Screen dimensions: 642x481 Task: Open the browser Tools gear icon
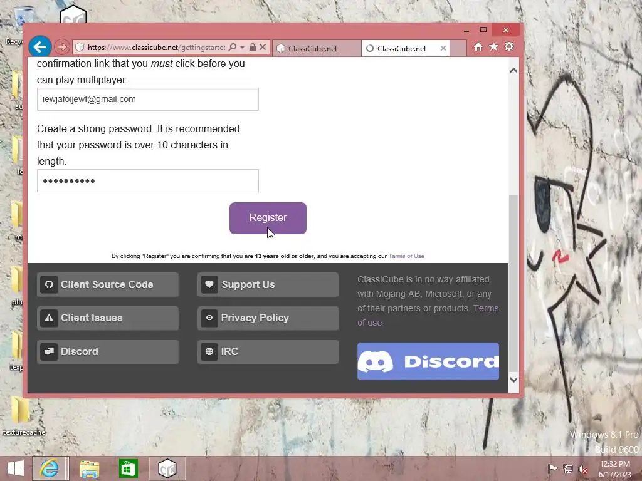coord(509,46)
